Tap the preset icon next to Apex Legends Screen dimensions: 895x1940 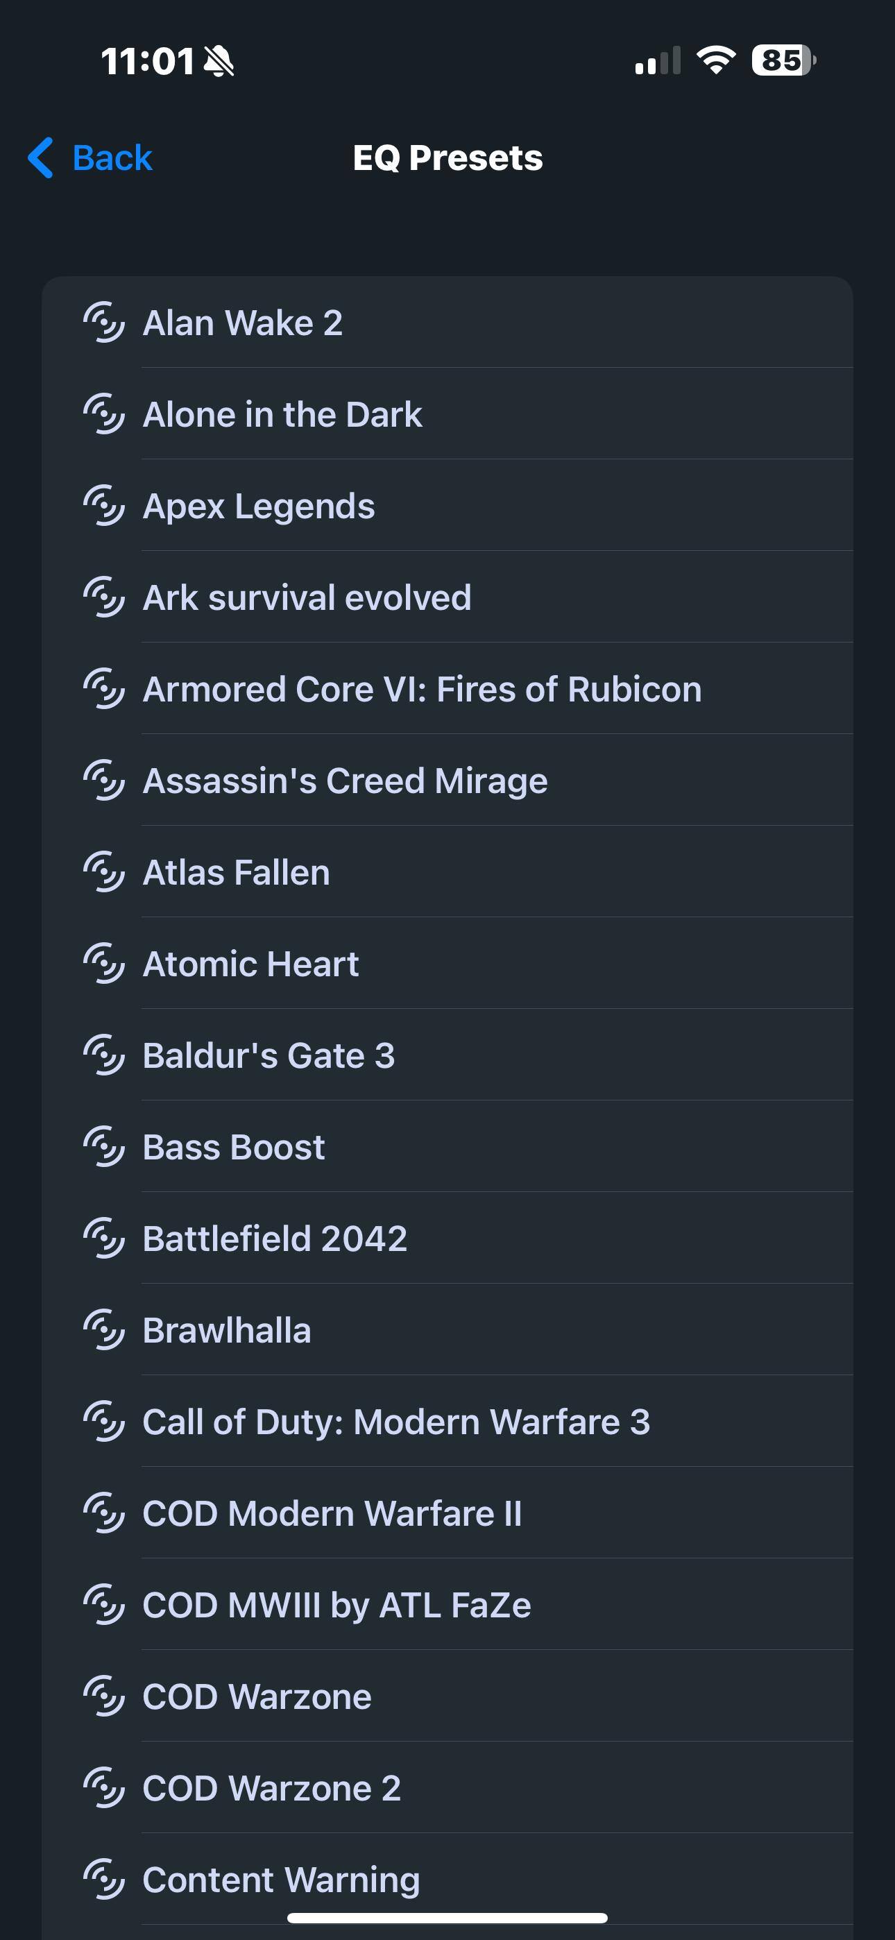click(103, 505)
